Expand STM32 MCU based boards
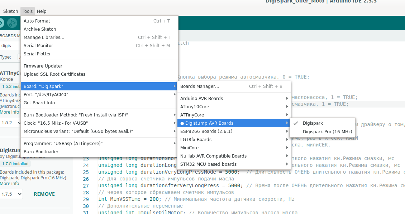 [234, 164]
